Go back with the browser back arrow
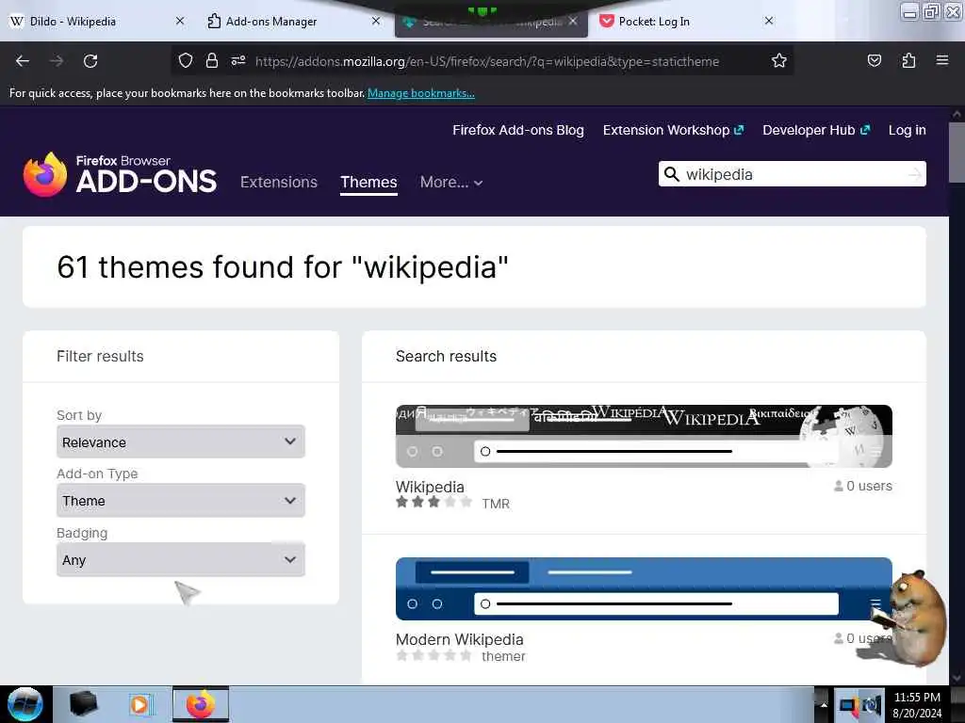The image size is (965, 723). [x=23, y=61]
